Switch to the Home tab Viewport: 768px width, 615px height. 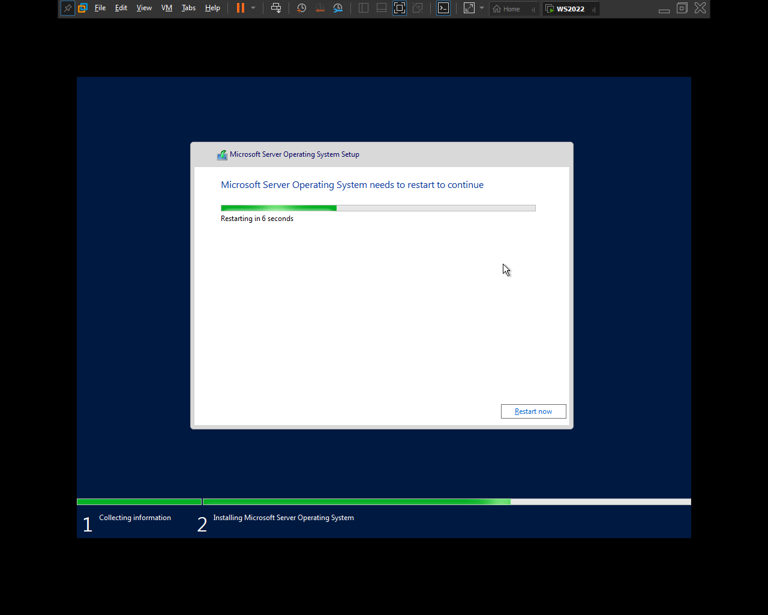pos(514,9)
